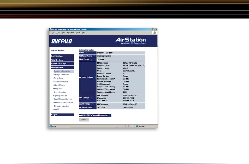Click the AirStation name AP000740C66A8C
The image size is (249, 164).
pos(104,56)
